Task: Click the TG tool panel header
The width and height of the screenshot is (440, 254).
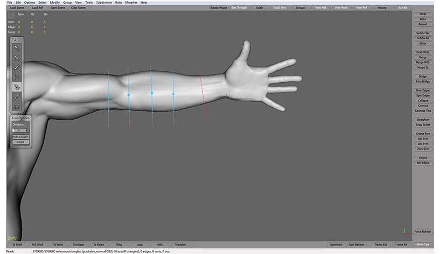Action: click(17, 40)
